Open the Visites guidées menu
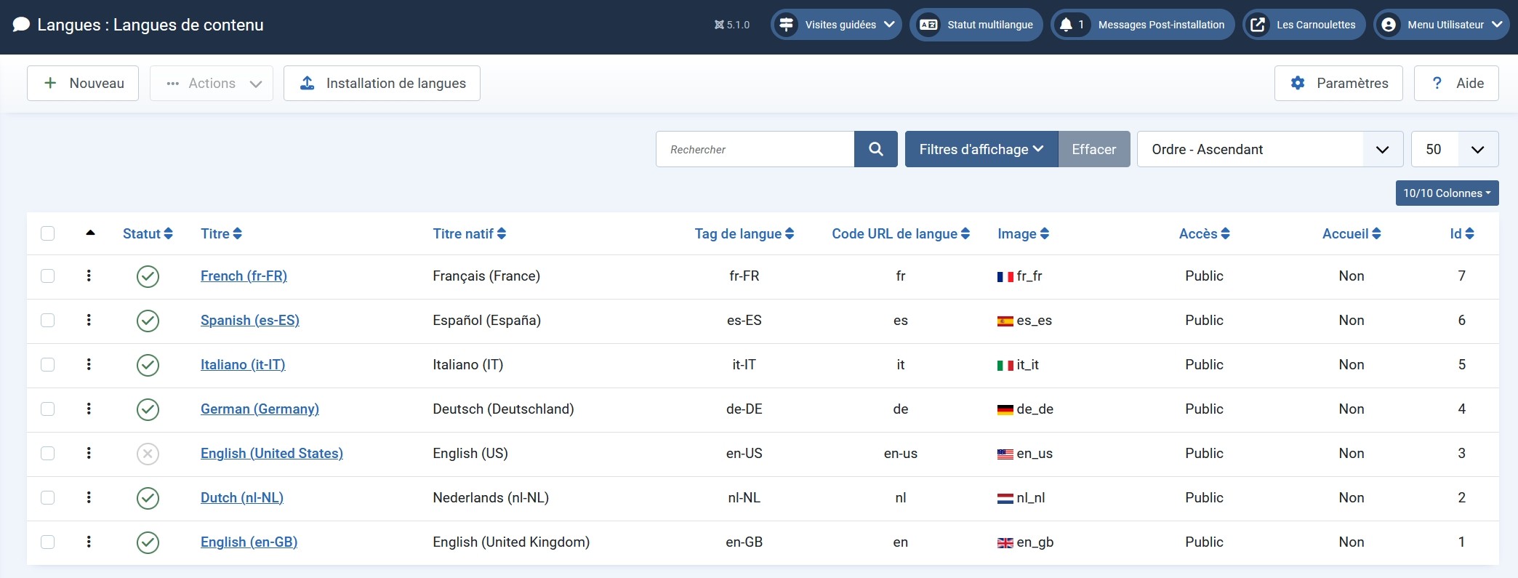This screenshot has height=578, width=1518. [836, 25]
